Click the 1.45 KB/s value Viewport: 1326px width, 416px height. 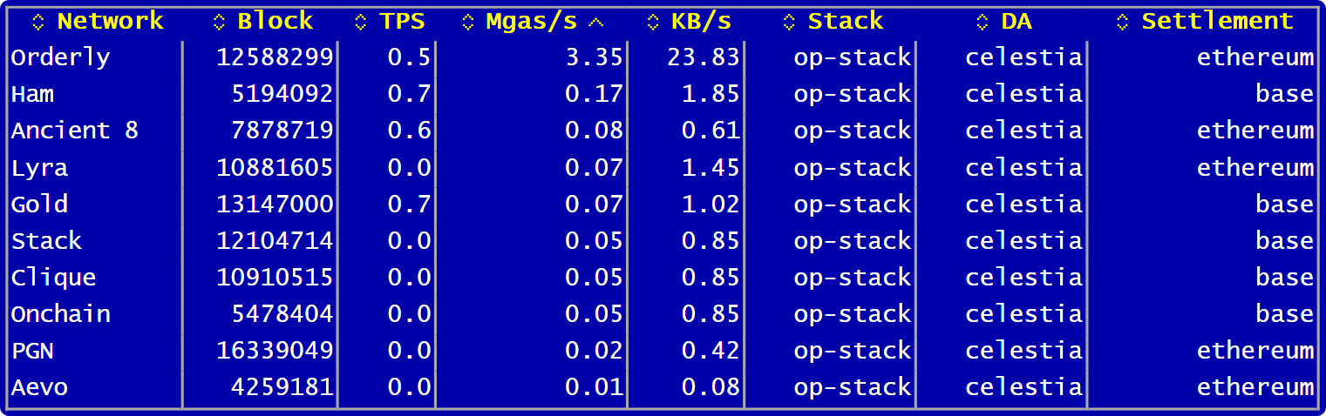click(x=711, y=167)
